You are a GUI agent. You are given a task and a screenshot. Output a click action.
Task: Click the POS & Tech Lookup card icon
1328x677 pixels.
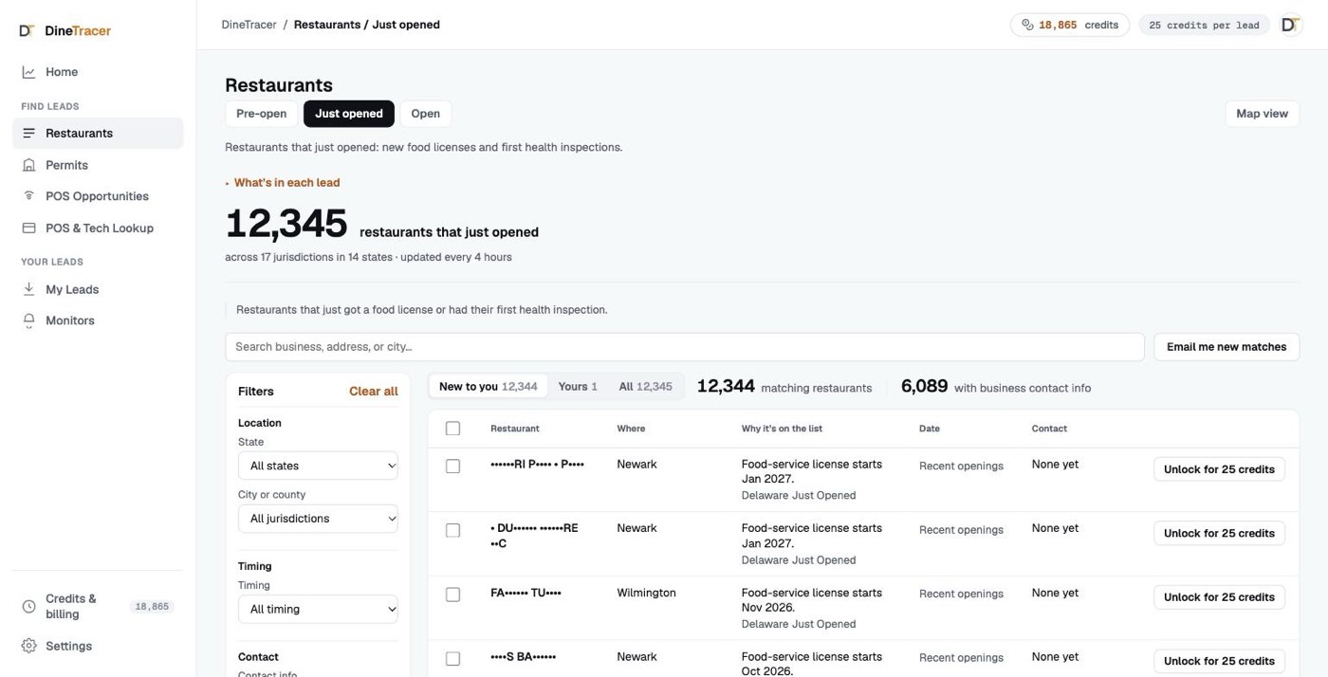[x=28, y=229]
